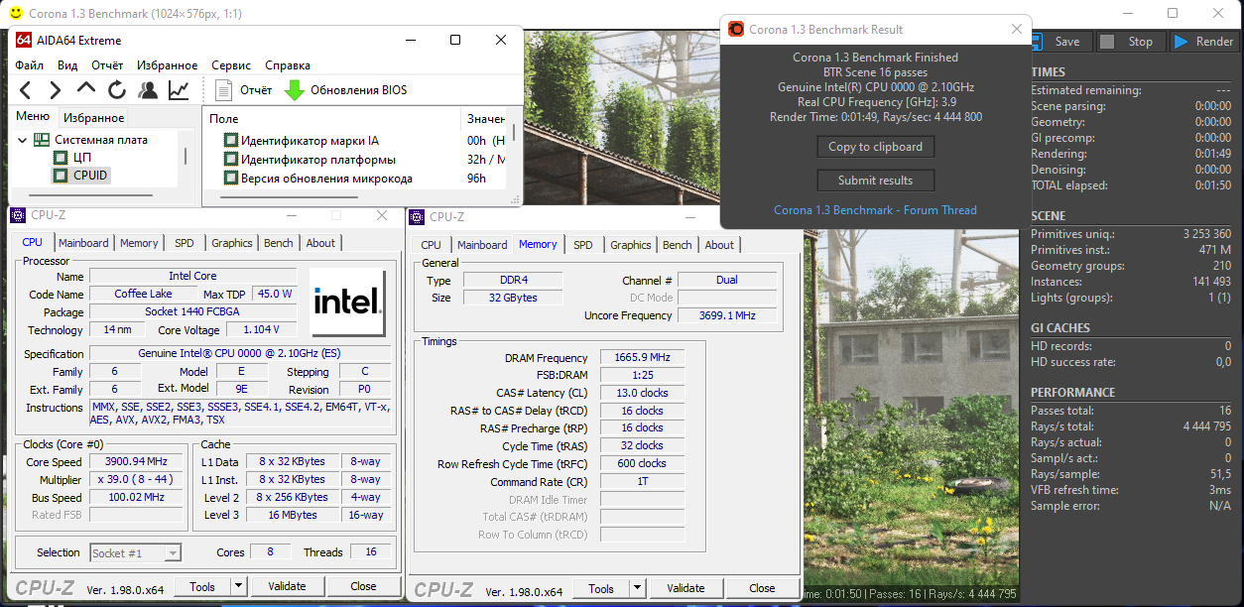Open the Отчёт menu in AIDA64 menu bar
1244x607 pixels.
pyautogui.click(x=107, y=65)
